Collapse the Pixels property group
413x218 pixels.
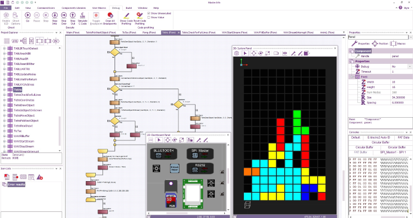pyautogui.click(x=352, y=77)
